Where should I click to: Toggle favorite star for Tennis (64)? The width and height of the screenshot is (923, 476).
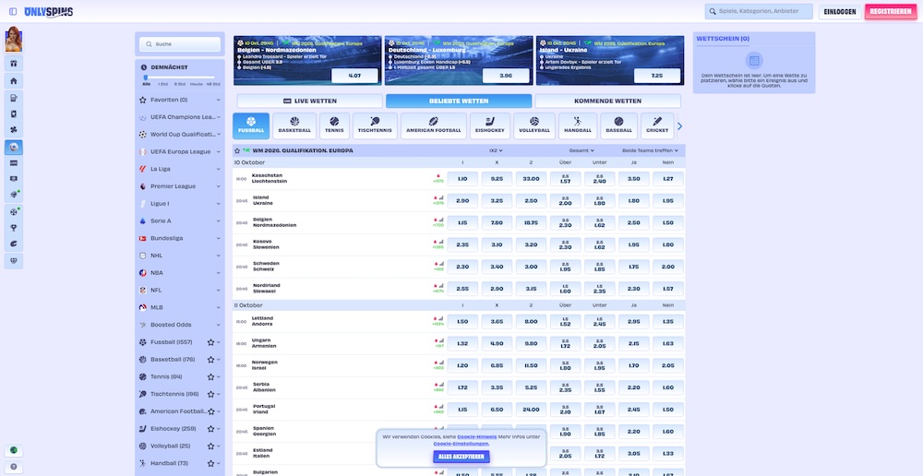tap(210, 376)
